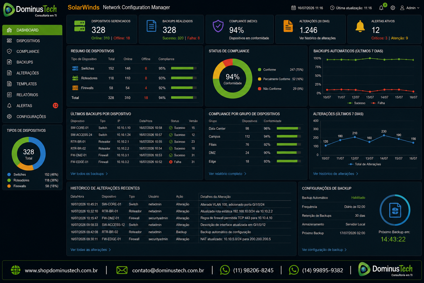The image size is (424, 283).
Task: Click chevron next to Ver todas as alterações
Action: 110,250
